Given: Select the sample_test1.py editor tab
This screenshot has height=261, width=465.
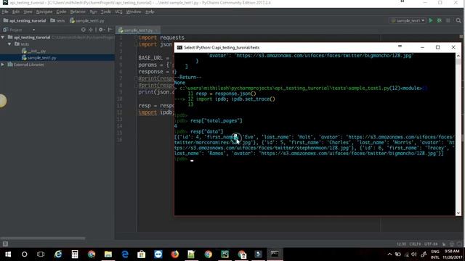Looking at the screenshot, I should click(138, 30).
